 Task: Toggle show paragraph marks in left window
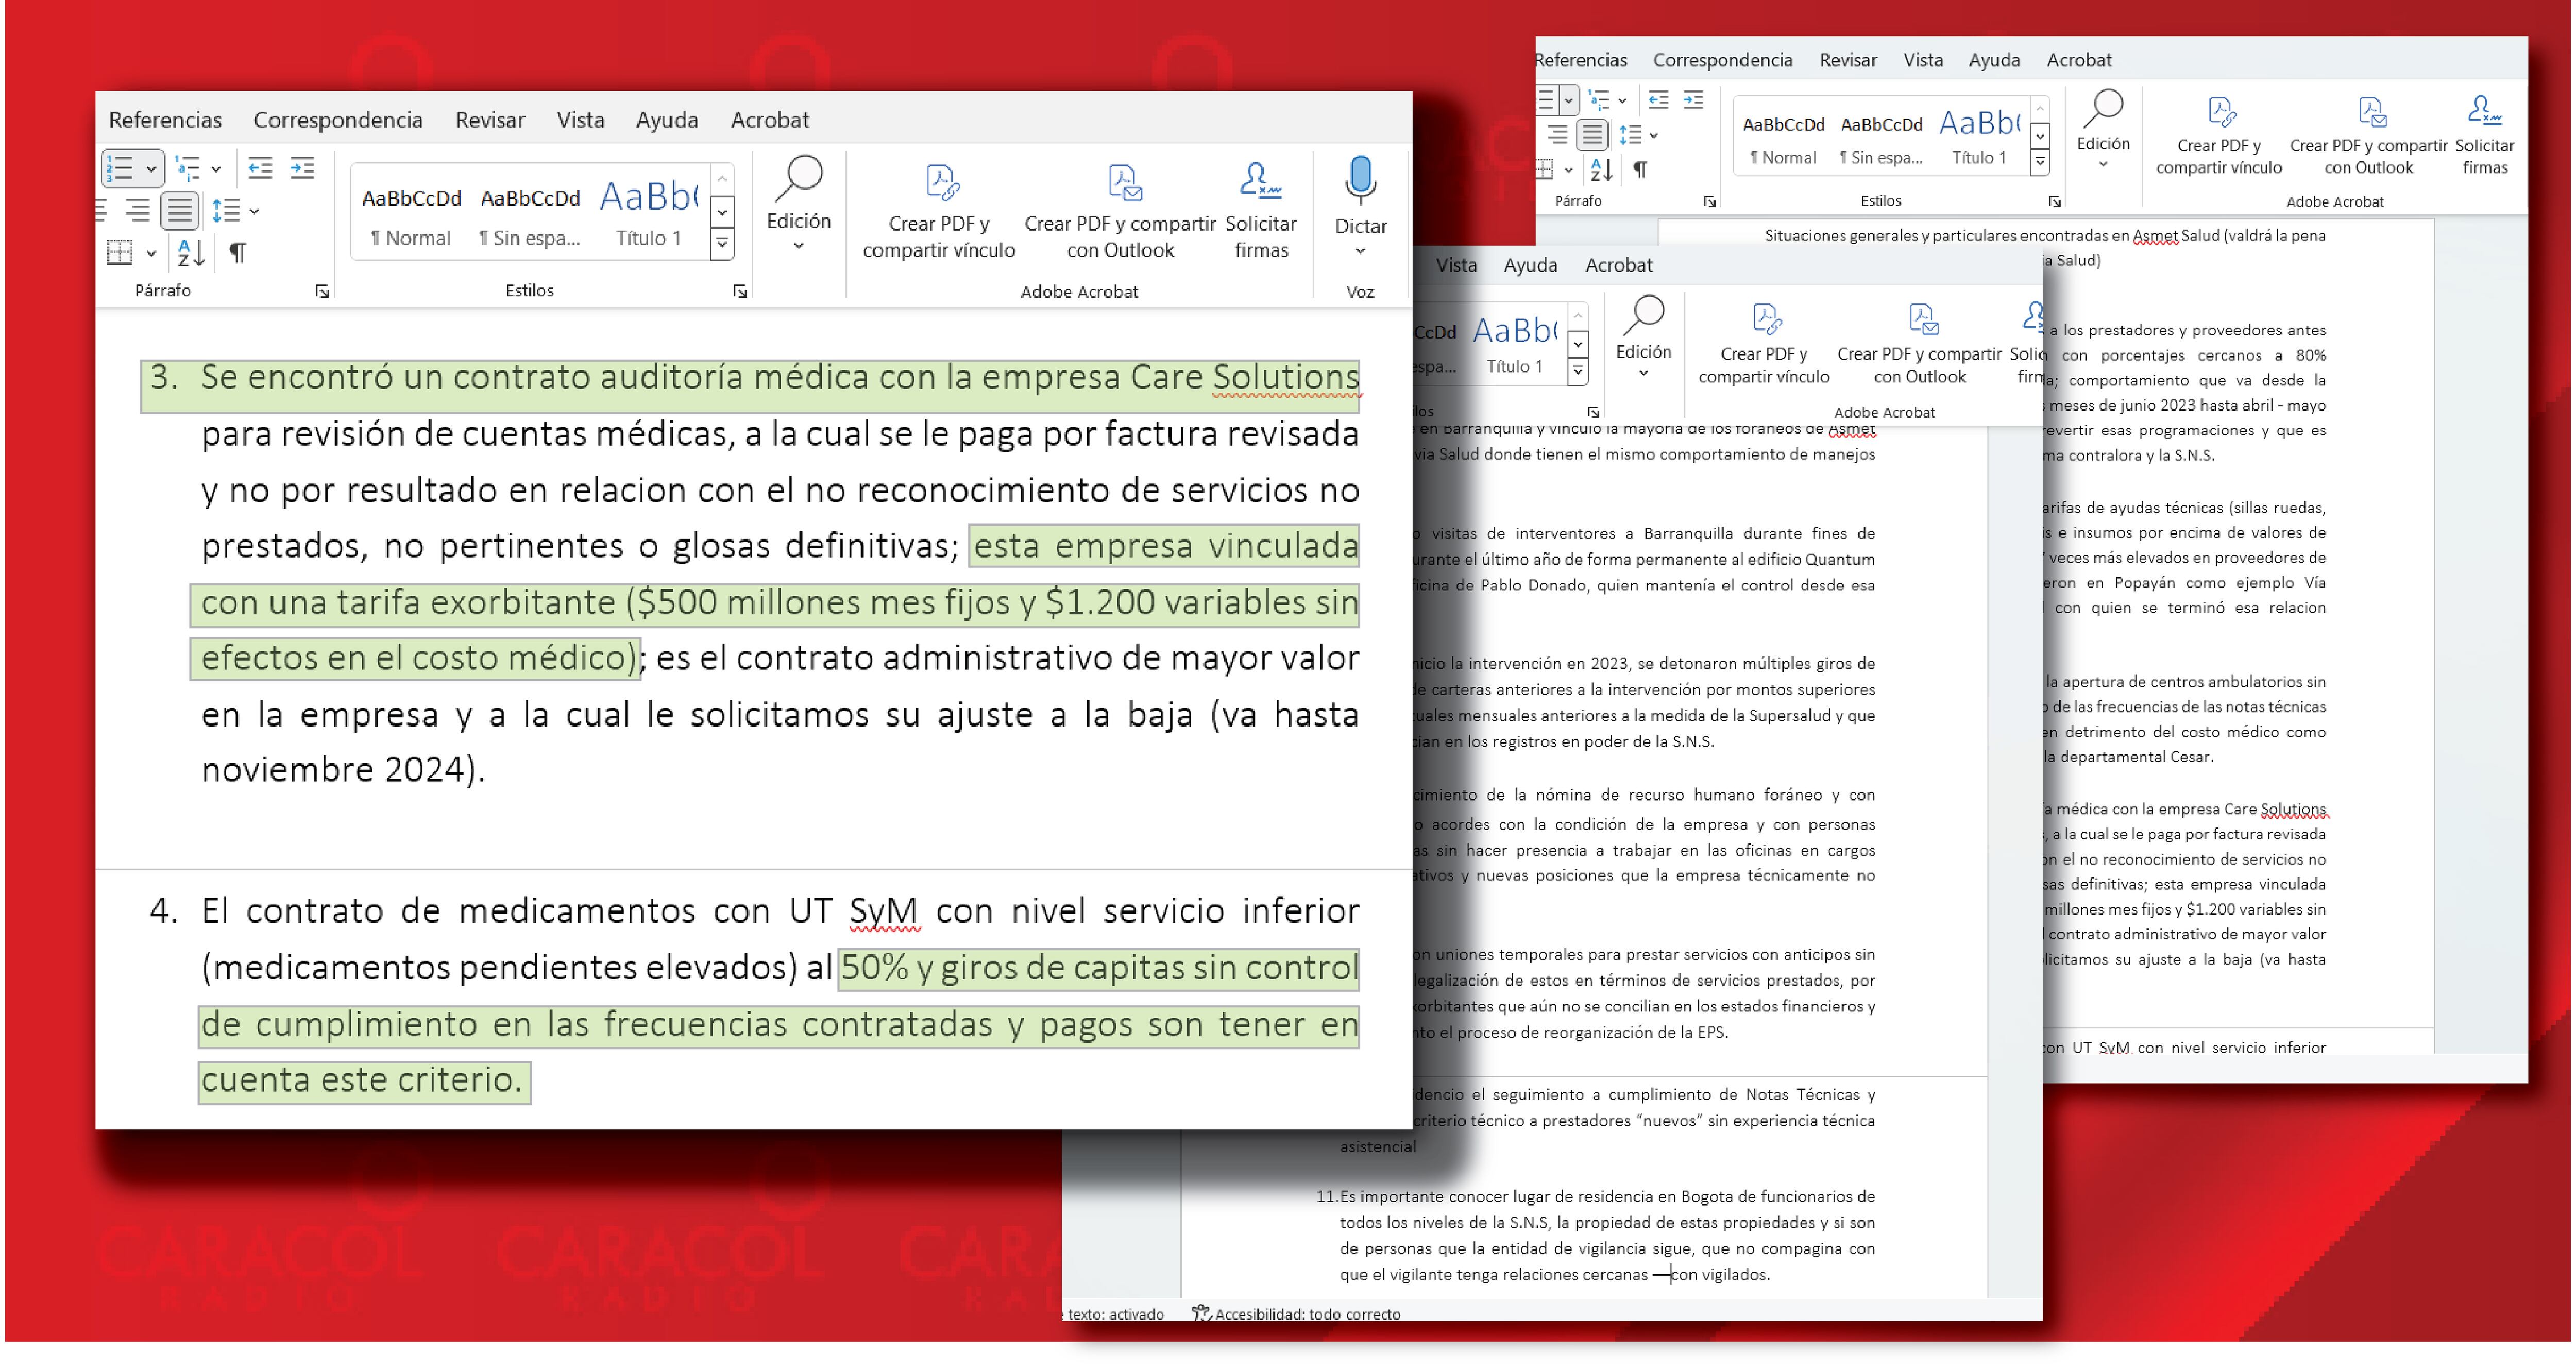pos(238,253)
